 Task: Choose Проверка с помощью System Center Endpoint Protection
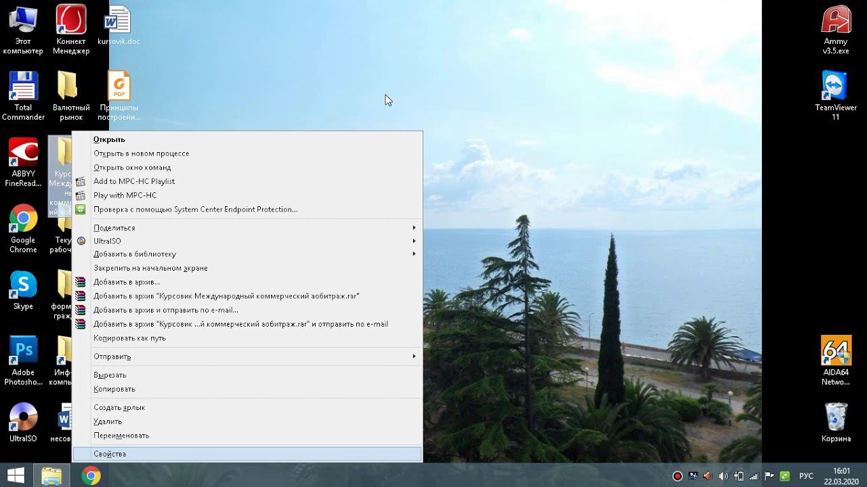[x=247, y=209]
